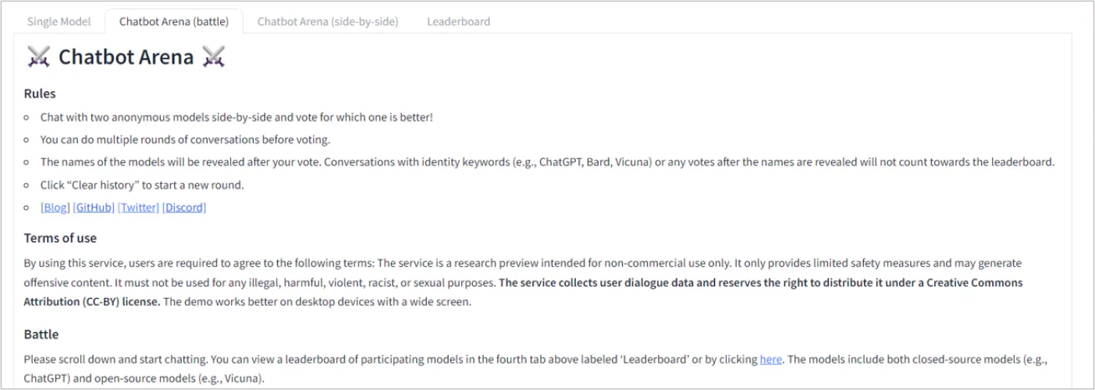The image size is (1095, 390).
Task: Click the crossed swords icon after the title
Action: pos(213,57)
